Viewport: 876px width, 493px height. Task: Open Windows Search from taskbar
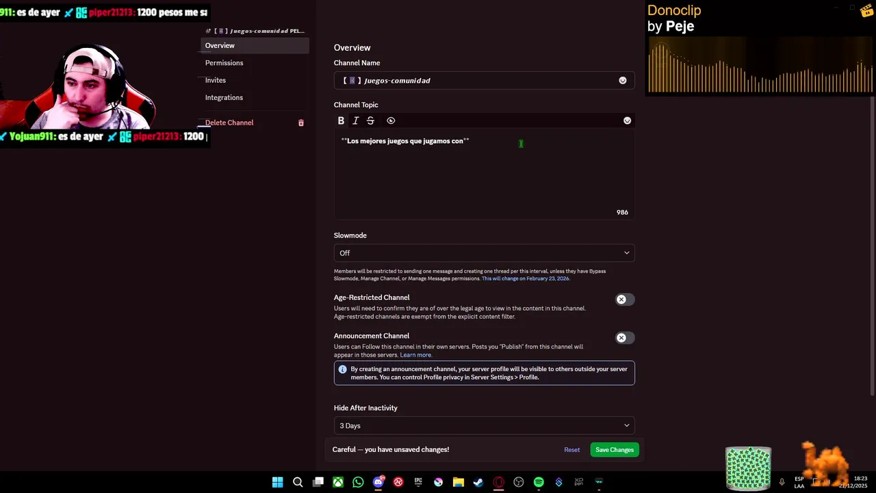pyautogui.click(x=298, y=482)
